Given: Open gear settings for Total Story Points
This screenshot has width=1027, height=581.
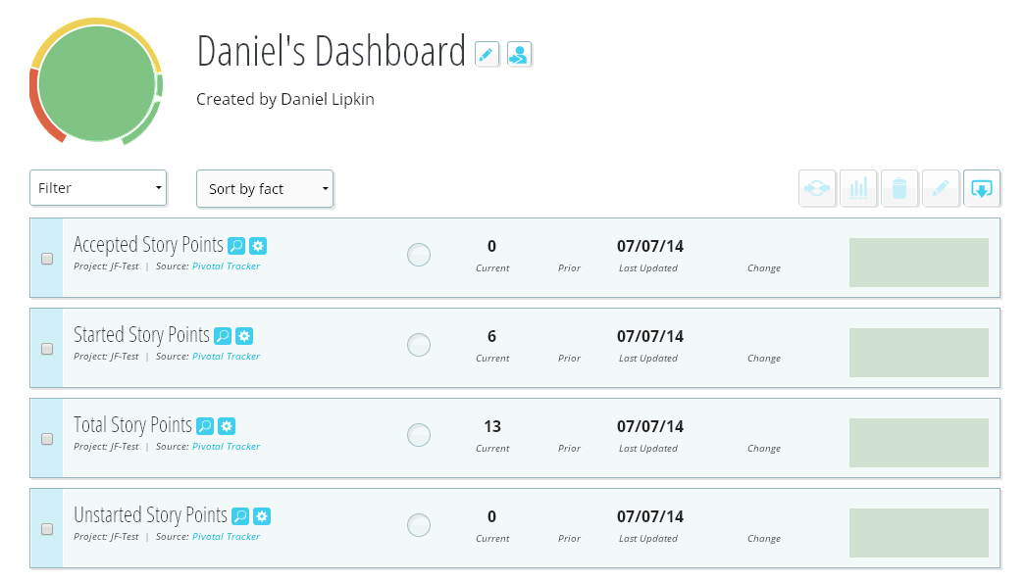Looking at the screenshot, I should click(227, 426).
